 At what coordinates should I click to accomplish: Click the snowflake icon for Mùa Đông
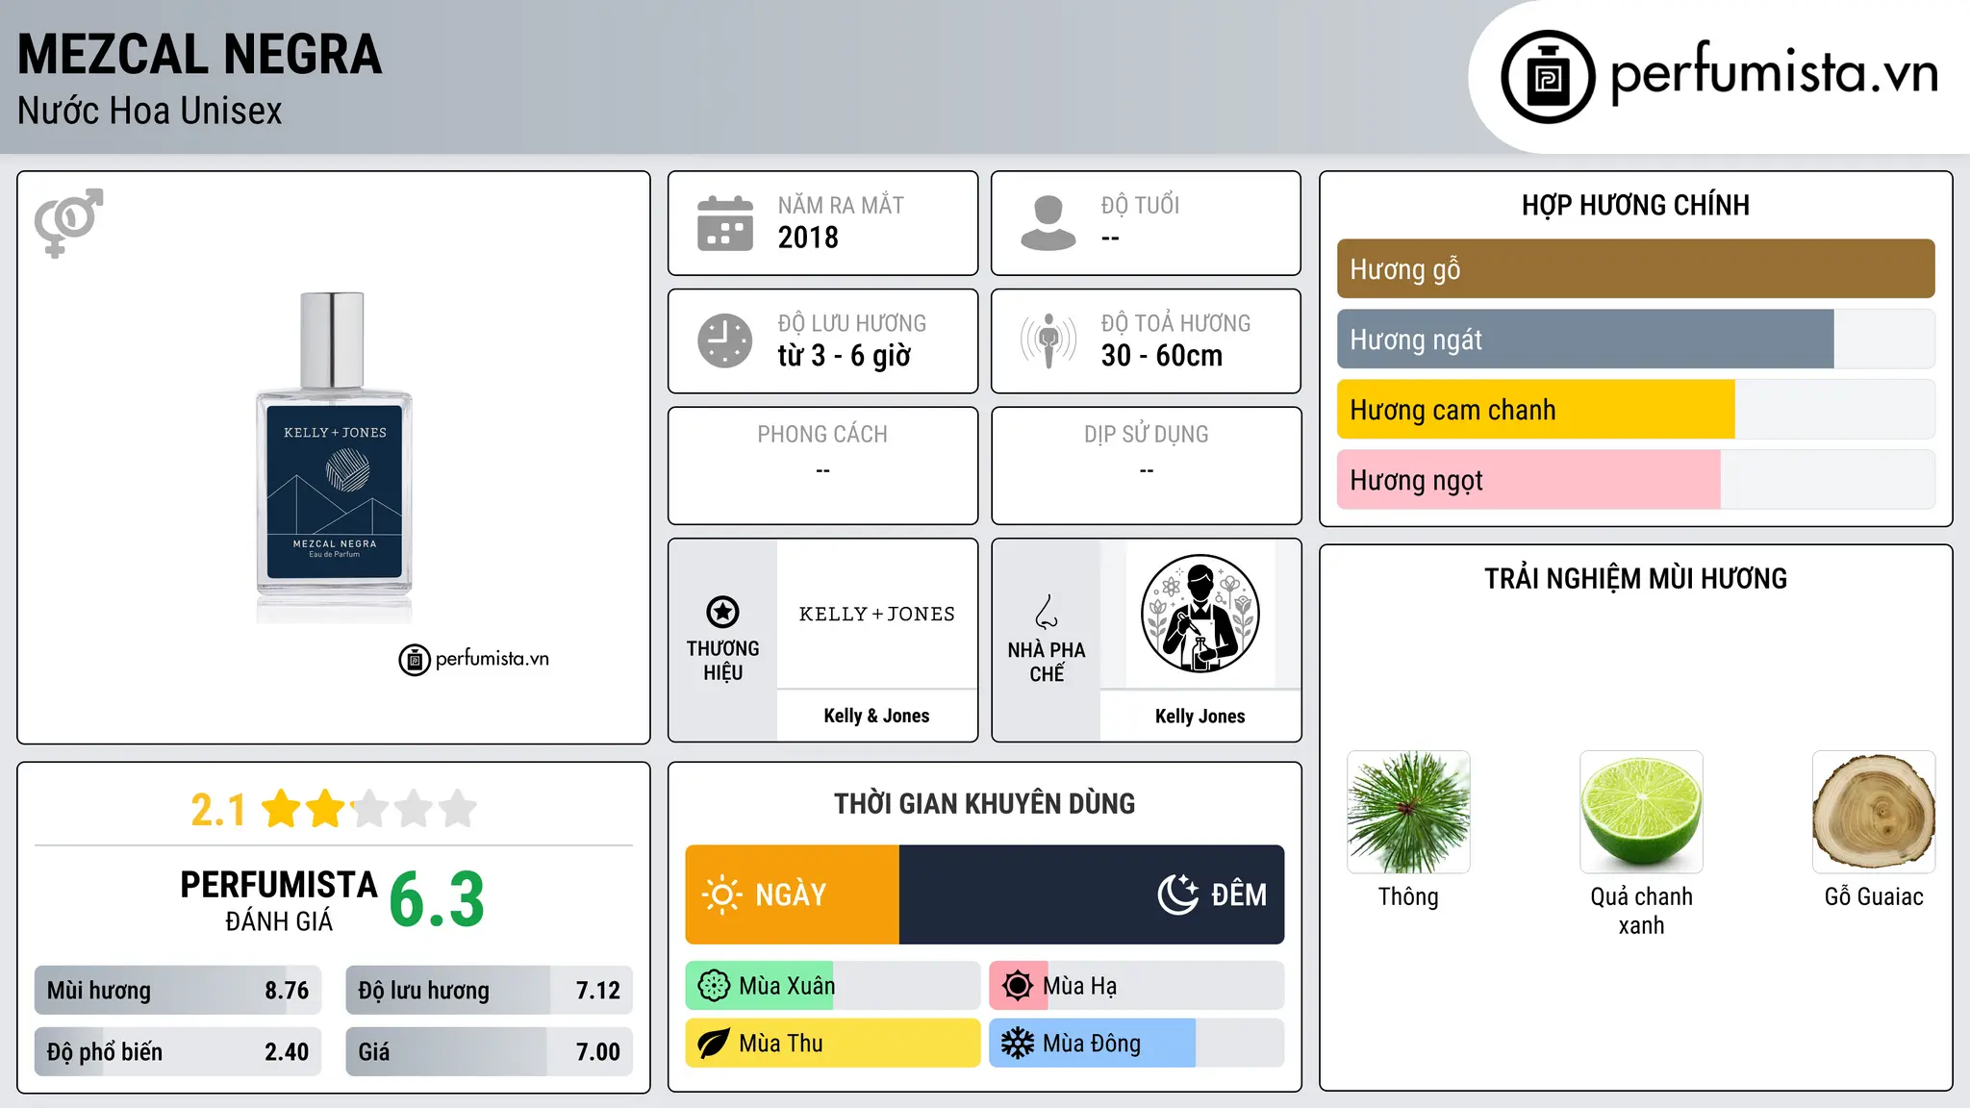coord(1018,1044)
